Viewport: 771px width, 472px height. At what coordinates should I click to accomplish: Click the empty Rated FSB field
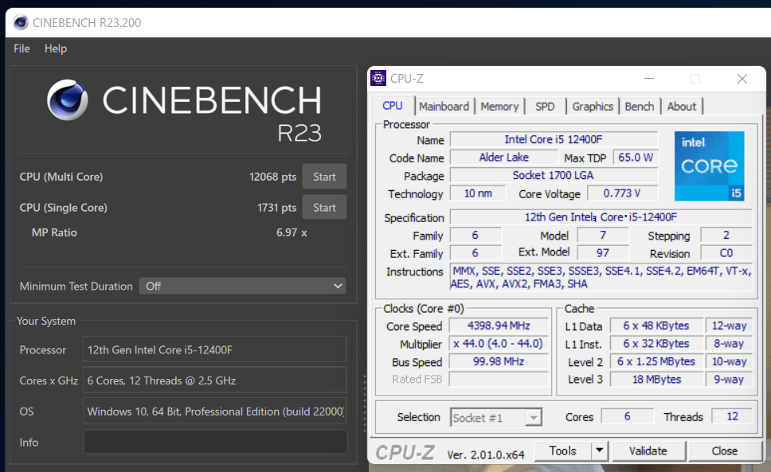[x=499, y=379]
